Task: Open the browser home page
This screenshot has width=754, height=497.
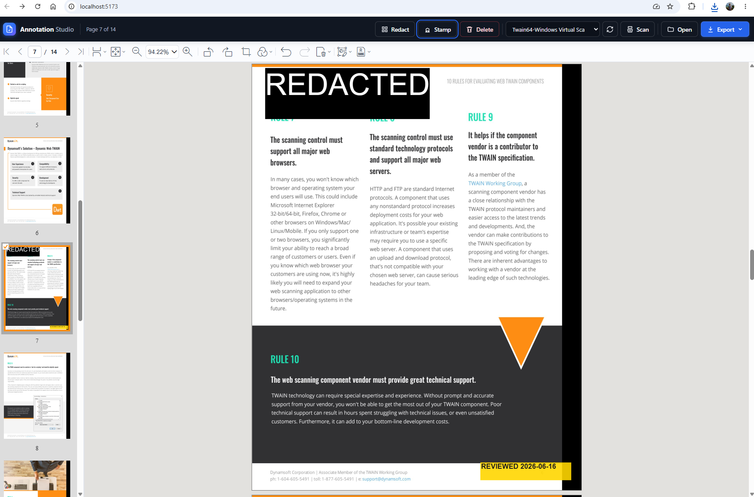Action: click(53, 6)
